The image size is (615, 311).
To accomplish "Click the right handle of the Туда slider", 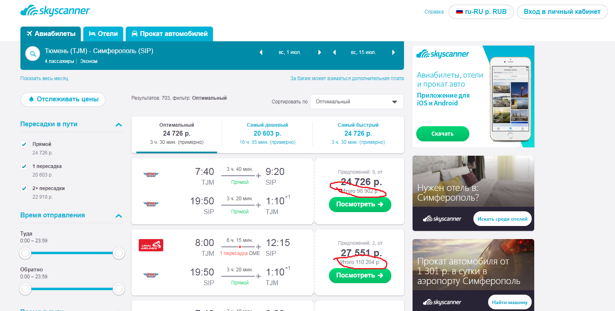I will 119,253.
